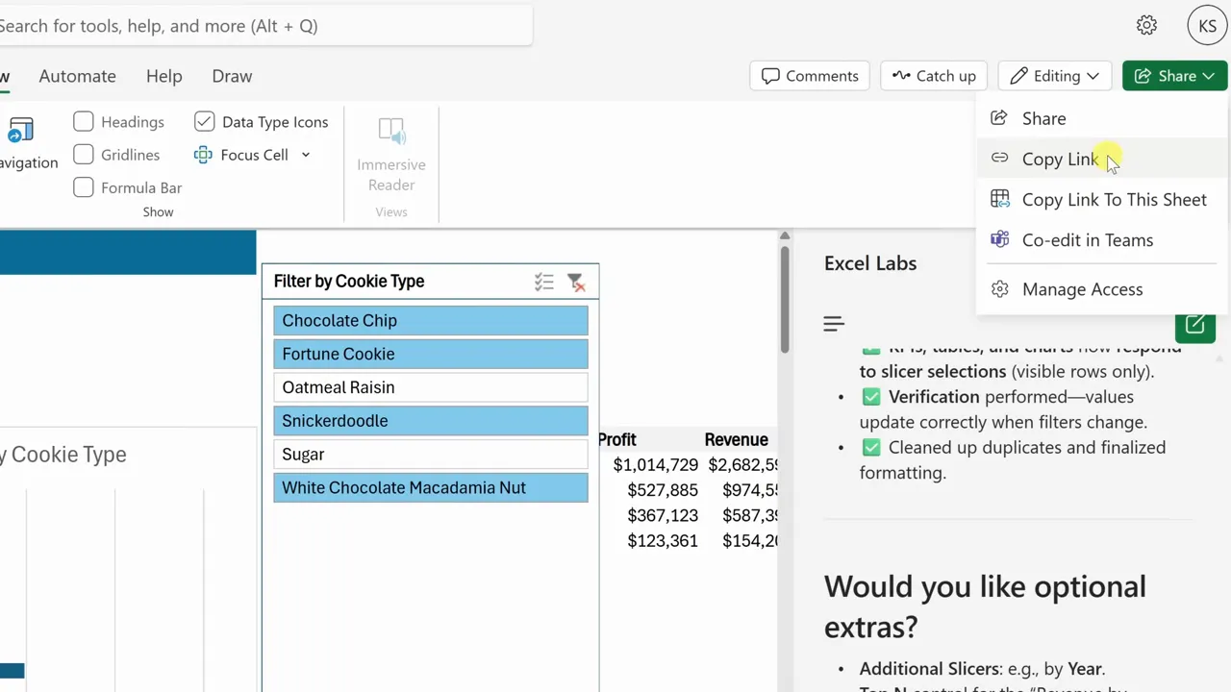Click the Catch up button

[934, 76]
